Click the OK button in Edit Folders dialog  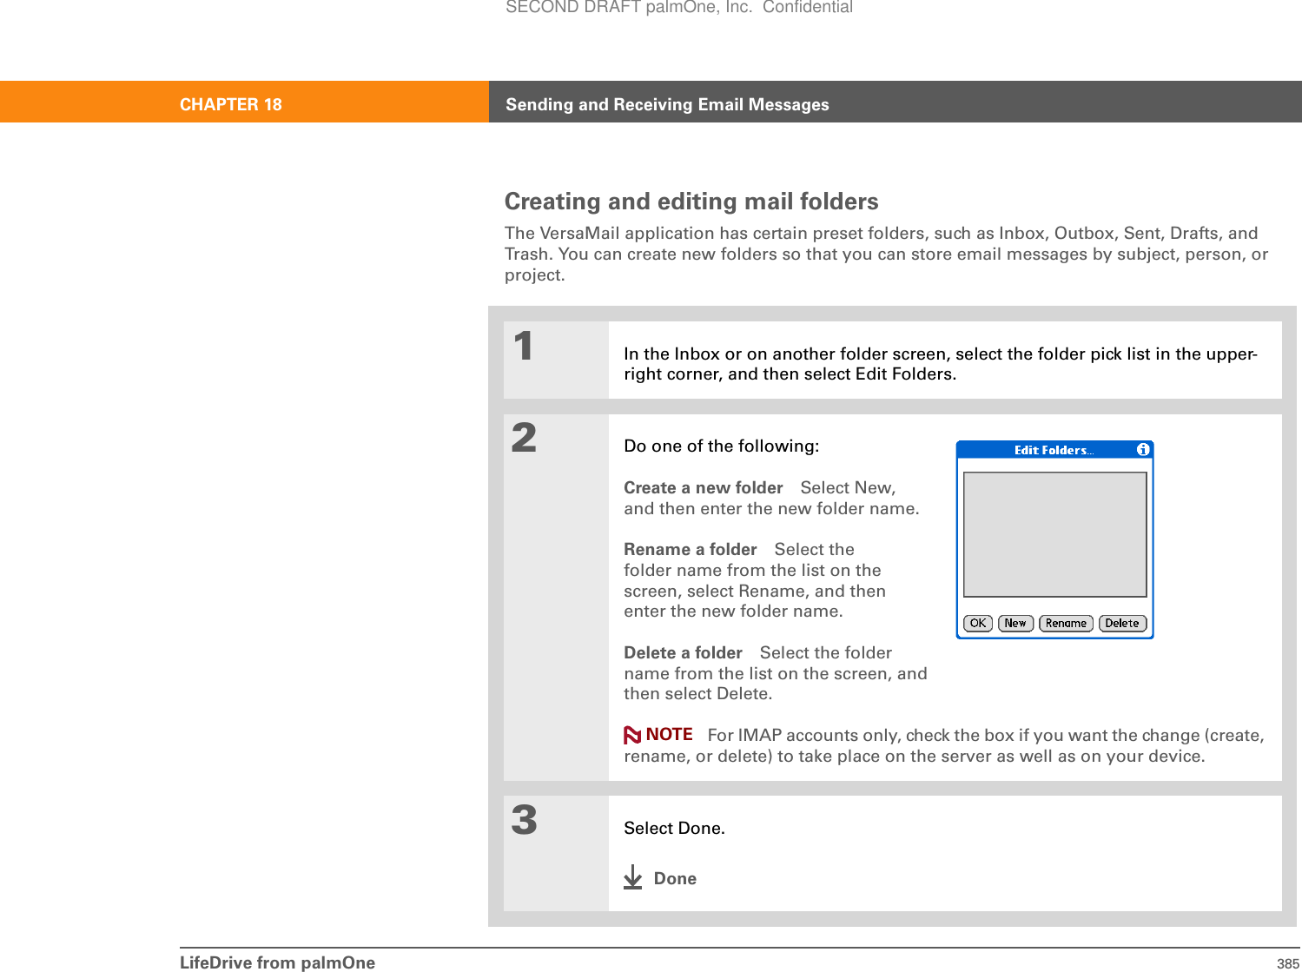tap(978, 623)
